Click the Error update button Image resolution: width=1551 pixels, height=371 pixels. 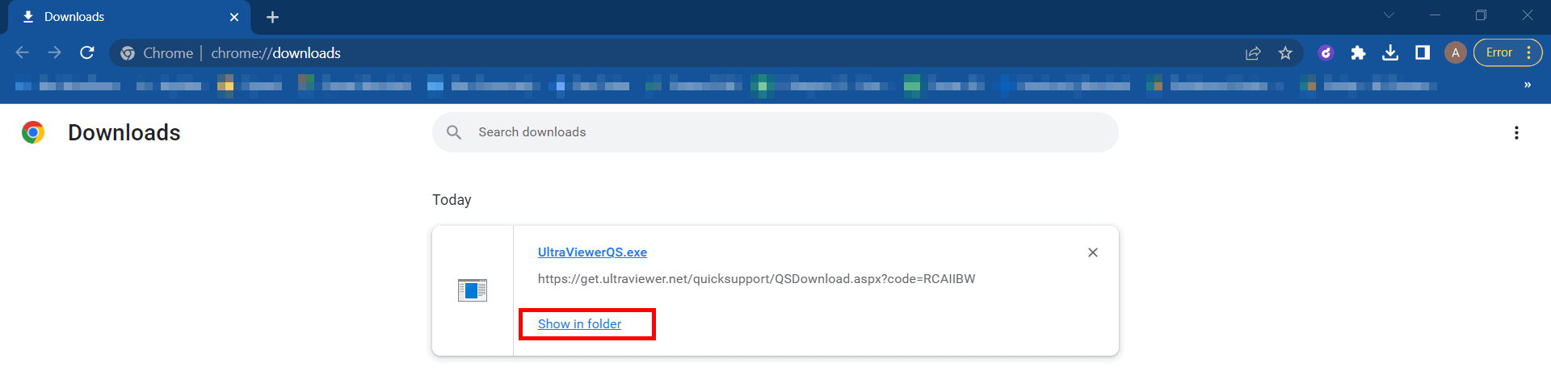tap(1507, 52)
